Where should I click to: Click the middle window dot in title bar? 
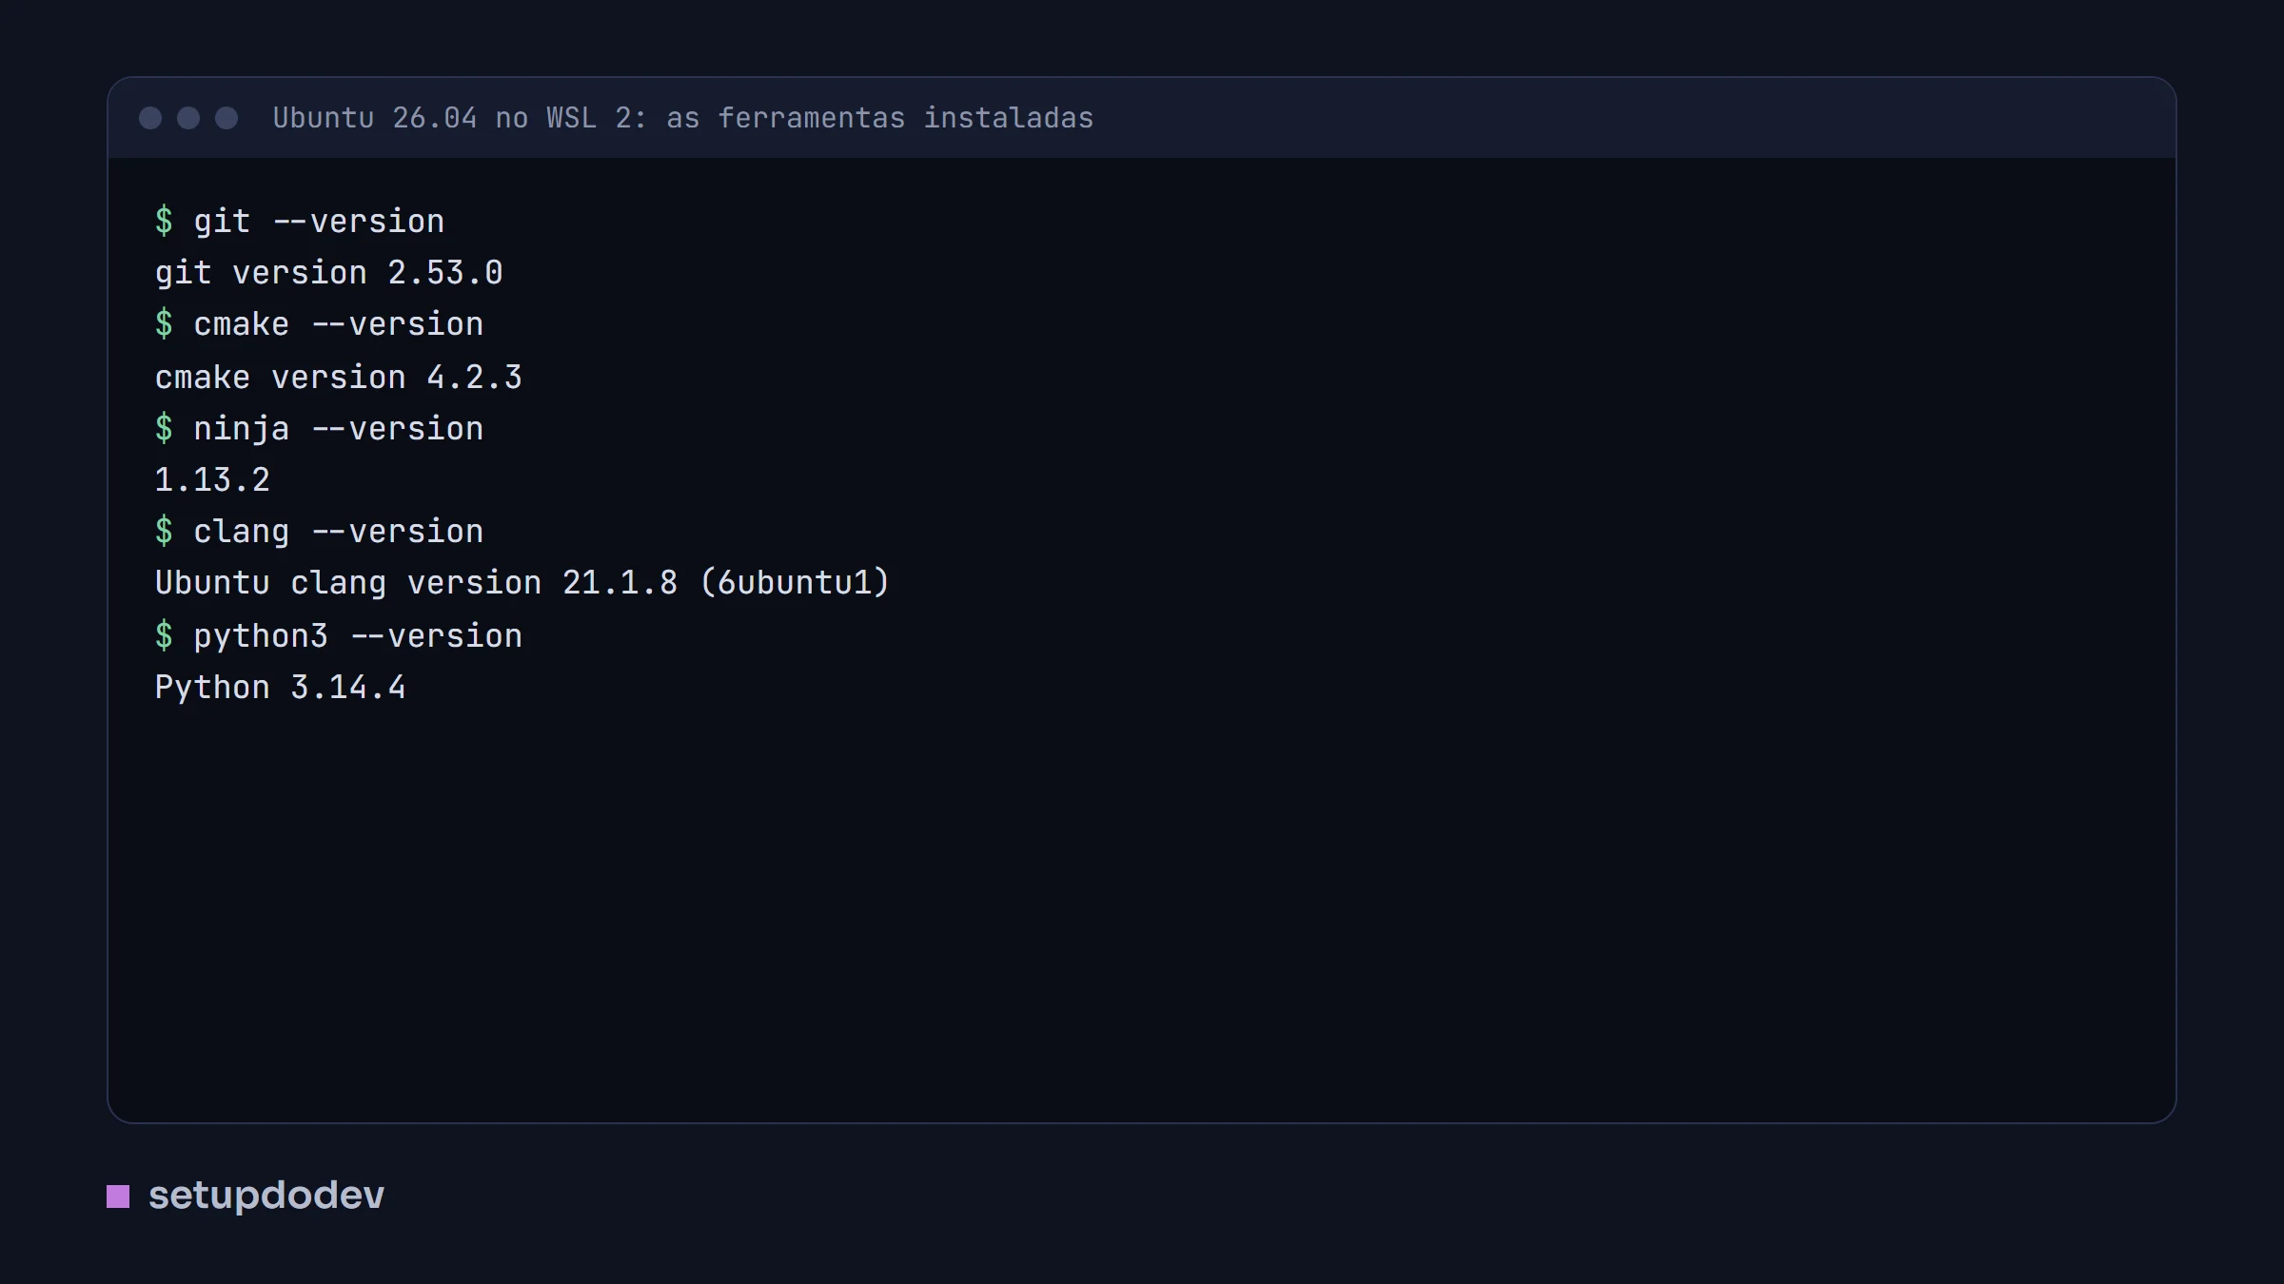coord(188,118)
